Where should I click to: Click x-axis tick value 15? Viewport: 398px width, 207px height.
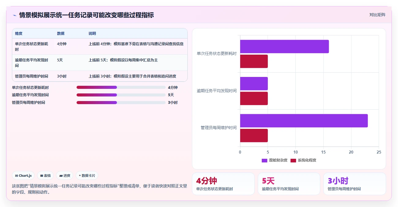[x=323, y=152]
